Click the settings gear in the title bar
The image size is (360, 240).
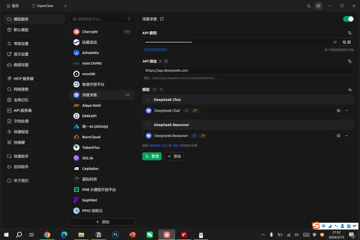pos(318,6)
